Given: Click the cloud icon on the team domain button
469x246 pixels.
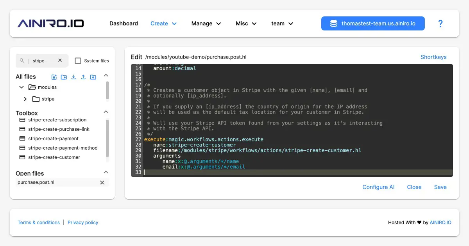Looking at the screenshot, I should [x=333, y=23].
